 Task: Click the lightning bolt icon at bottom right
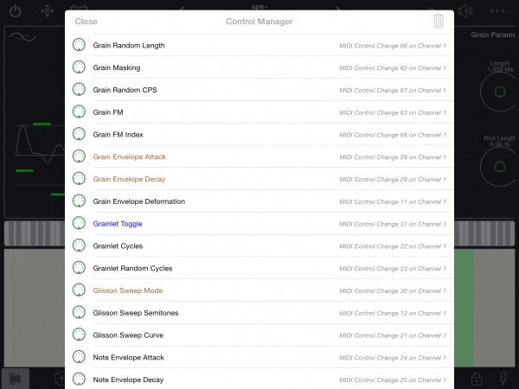pos(503,378)
